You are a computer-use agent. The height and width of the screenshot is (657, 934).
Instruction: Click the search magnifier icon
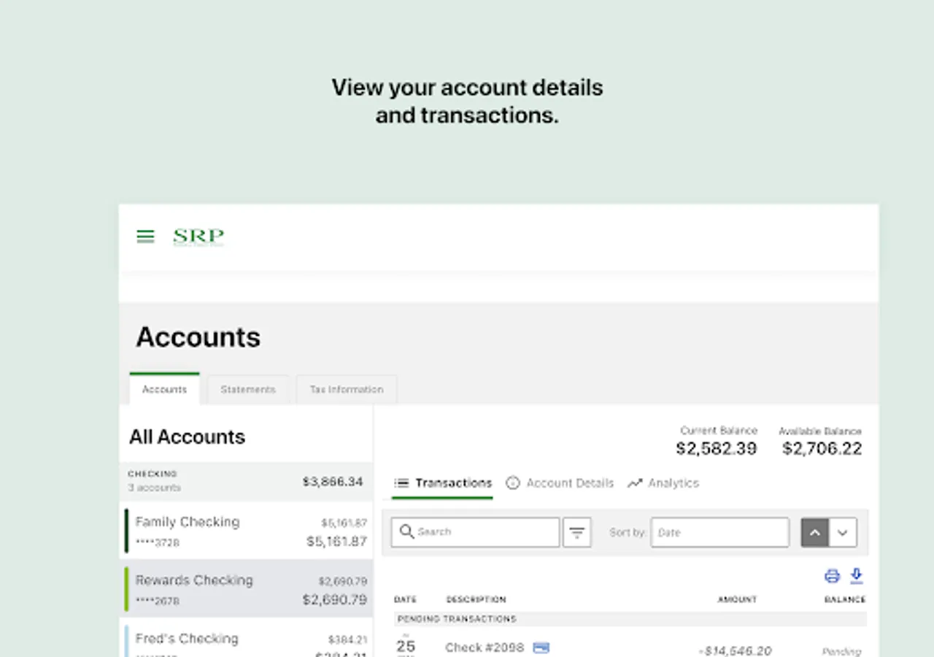pos(407,531)
